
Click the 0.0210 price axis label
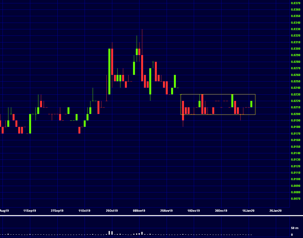click(296, 108)
